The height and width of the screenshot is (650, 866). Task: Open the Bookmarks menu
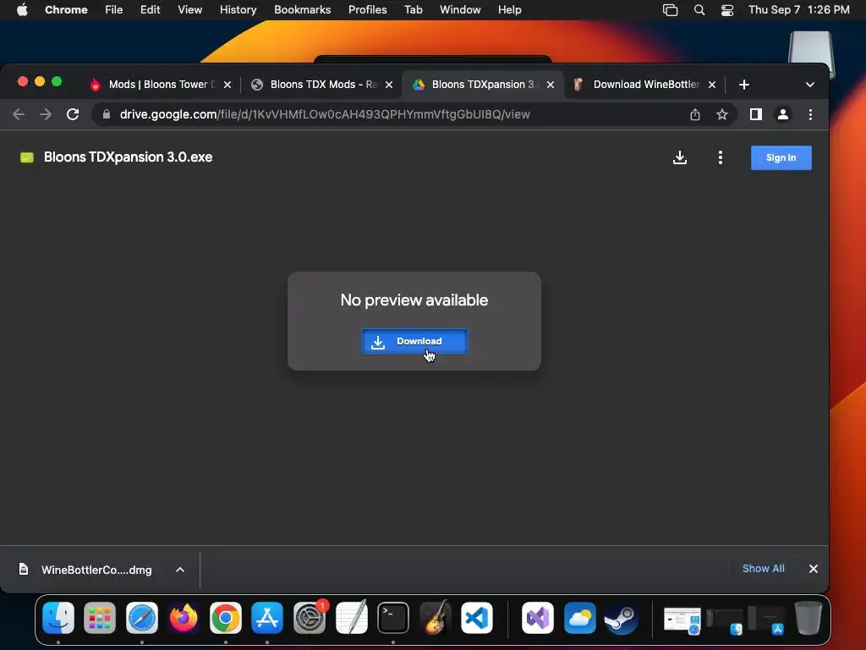pos(302,10)
